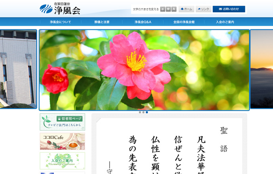
Task: Set text size to medium (中)
Action: pyautogui.click(x=168, y=9)
